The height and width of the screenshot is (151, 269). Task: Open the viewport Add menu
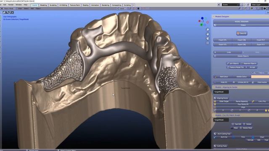point(32,8)
